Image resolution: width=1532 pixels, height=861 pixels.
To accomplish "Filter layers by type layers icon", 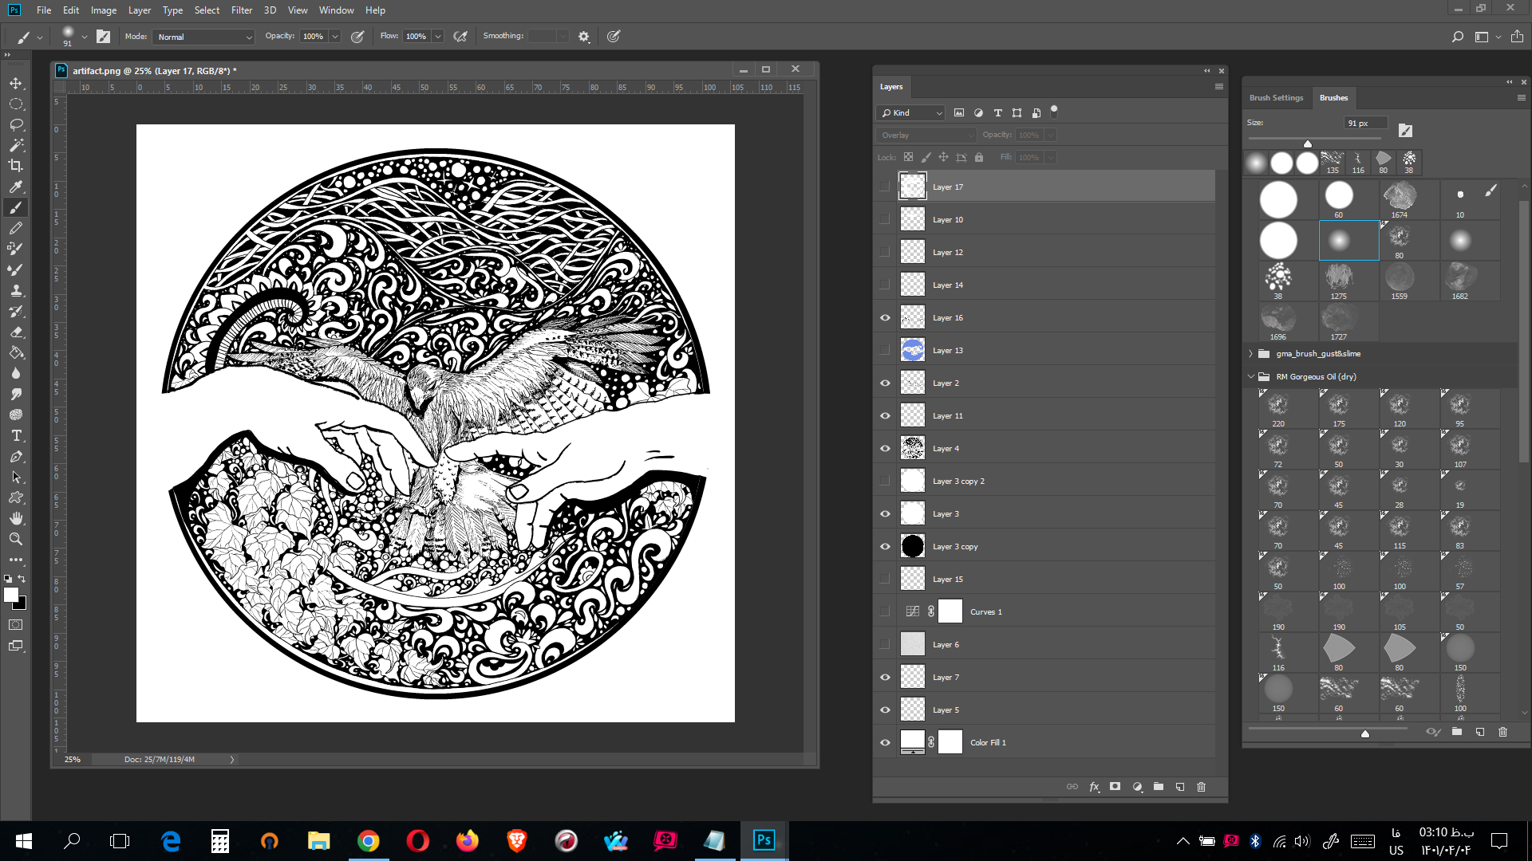I will [x=997, y=113].
